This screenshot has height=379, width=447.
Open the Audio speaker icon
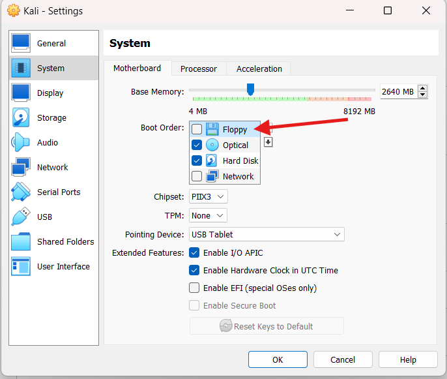[21, 142]
